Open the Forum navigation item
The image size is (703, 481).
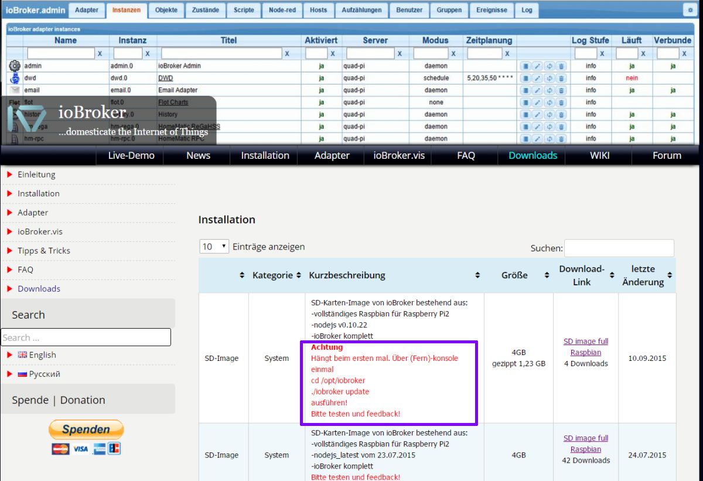pos(667,155)
